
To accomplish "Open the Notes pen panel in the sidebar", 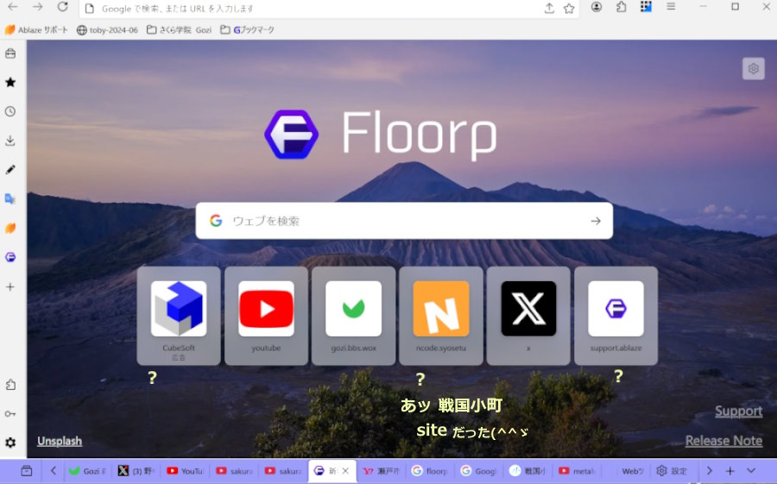I will [x=10, y=170].
